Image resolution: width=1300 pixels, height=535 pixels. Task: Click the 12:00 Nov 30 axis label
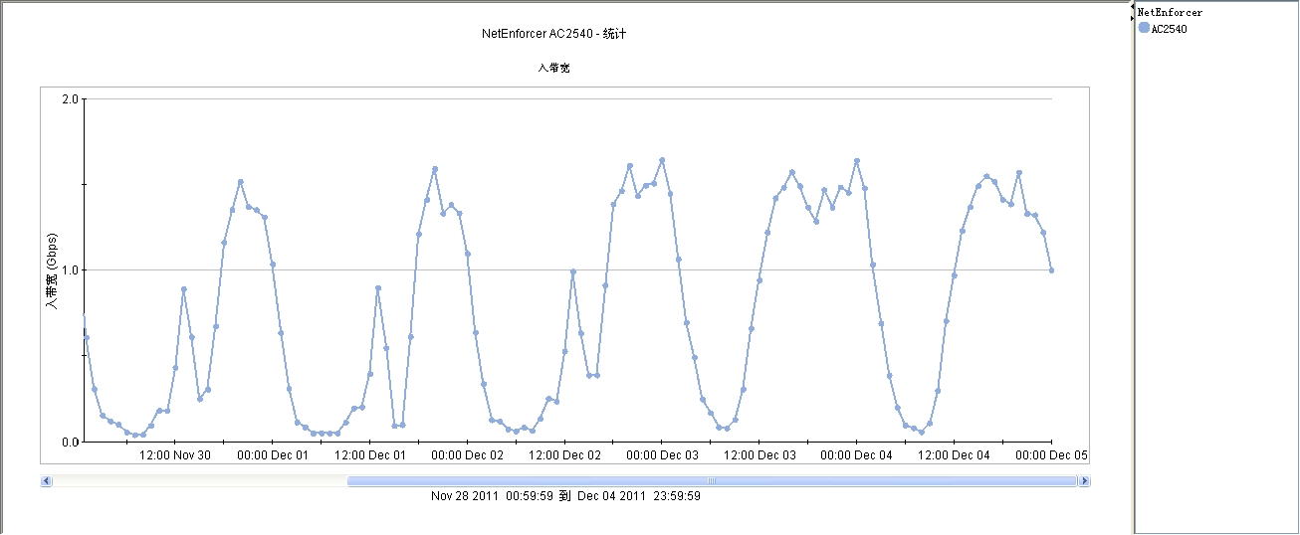click(175, 455)
